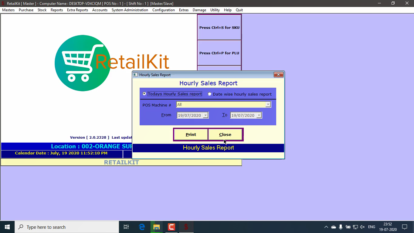This screenshot has width=414, height=233.
Task: Click the muted volume tray icon
Action: tap(362, 227)
